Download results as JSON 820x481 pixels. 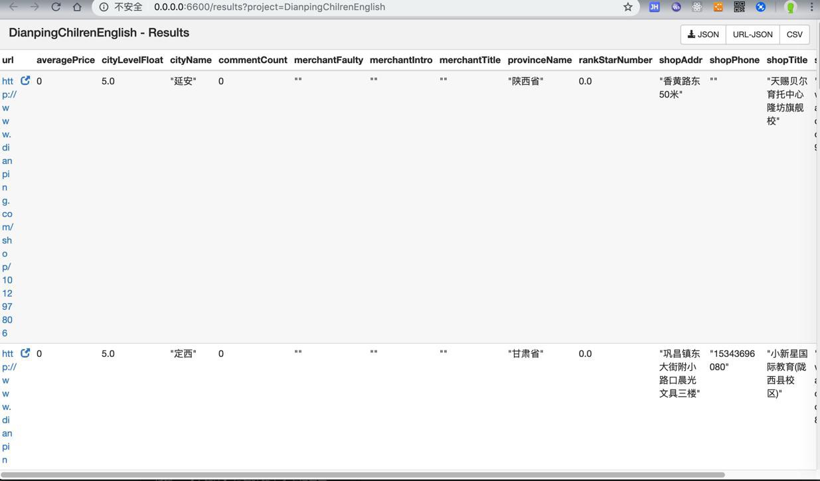(703, 34)
